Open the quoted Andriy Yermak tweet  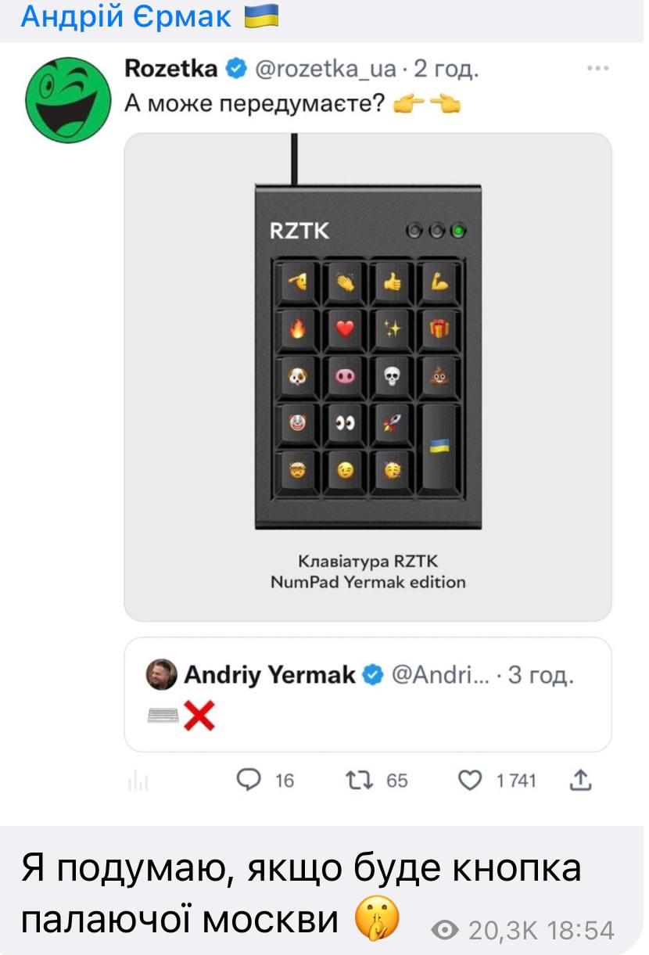coord(368,695)
